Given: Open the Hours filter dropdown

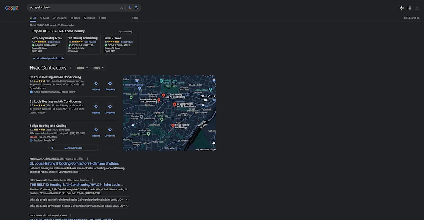Looking at the screenshot, I should click(x=99, y=68).
